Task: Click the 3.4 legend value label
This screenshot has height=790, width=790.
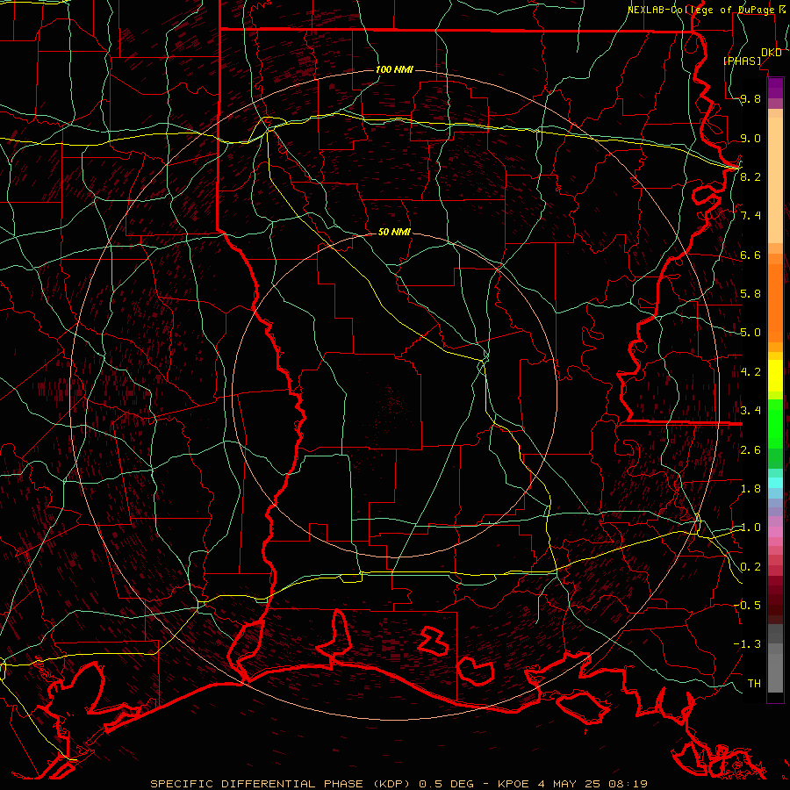Action: click(750, 411)
